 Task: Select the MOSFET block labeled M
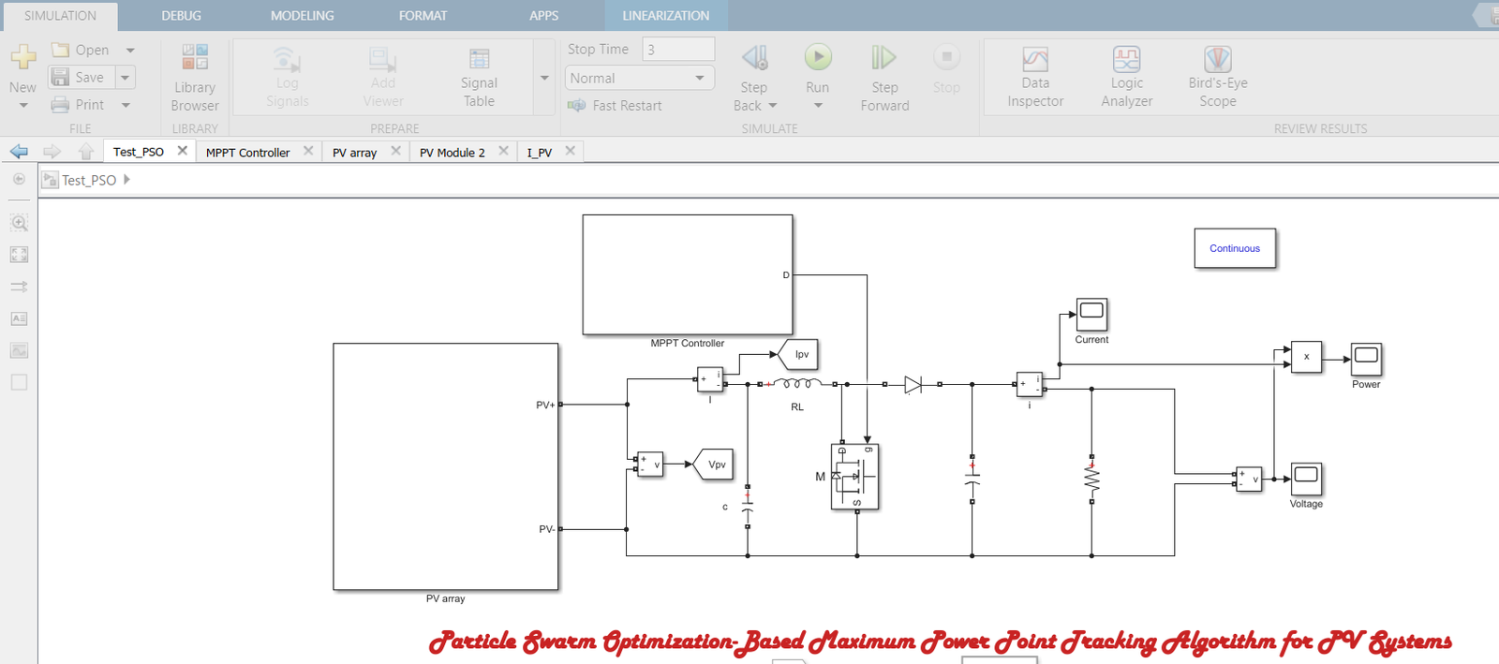pyautogui.click(x=854, y=477)
